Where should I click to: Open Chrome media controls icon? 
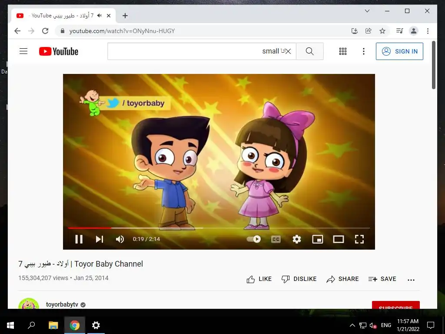400,31
